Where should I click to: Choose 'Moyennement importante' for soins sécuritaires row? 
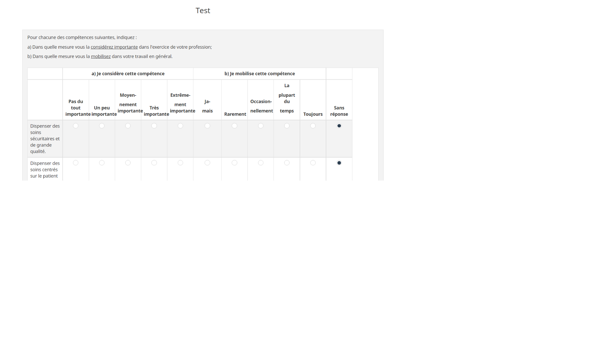pyautogui.click(x=128, y=126)
